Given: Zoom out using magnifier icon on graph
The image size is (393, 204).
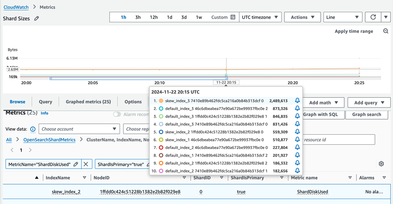Looking at the screenshot, I should (386, 31).
